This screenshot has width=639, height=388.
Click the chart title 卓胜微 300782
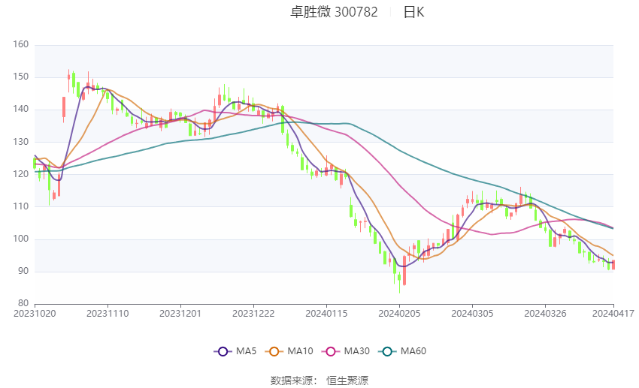334,12
